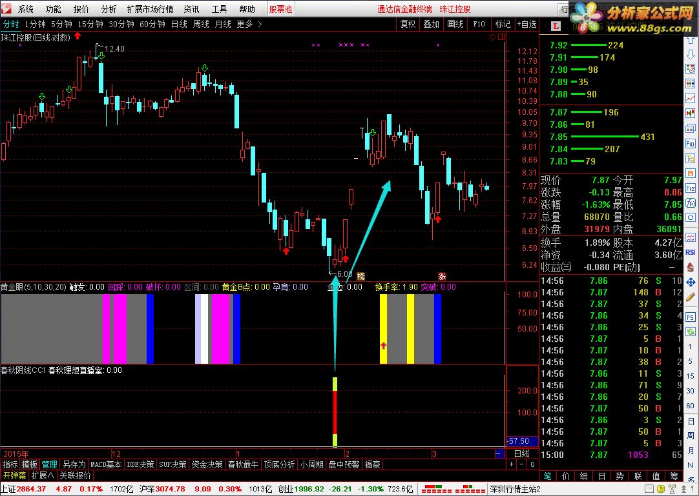Click the red application logo in menu bar
Viewport: 699px width, 496px height.
point(6,9)
